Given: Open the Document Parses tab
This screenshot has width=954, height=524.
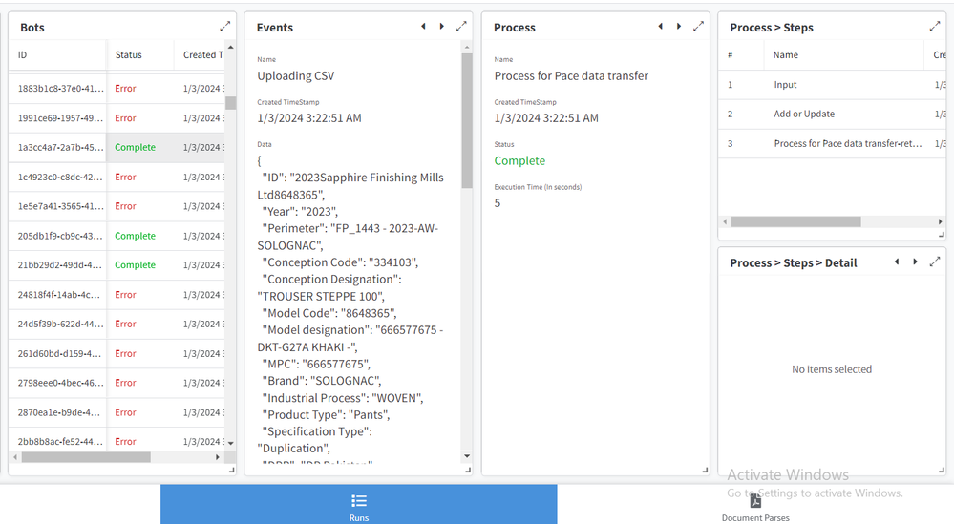Looking at the screenshot, I should click(x=755, y=506).
